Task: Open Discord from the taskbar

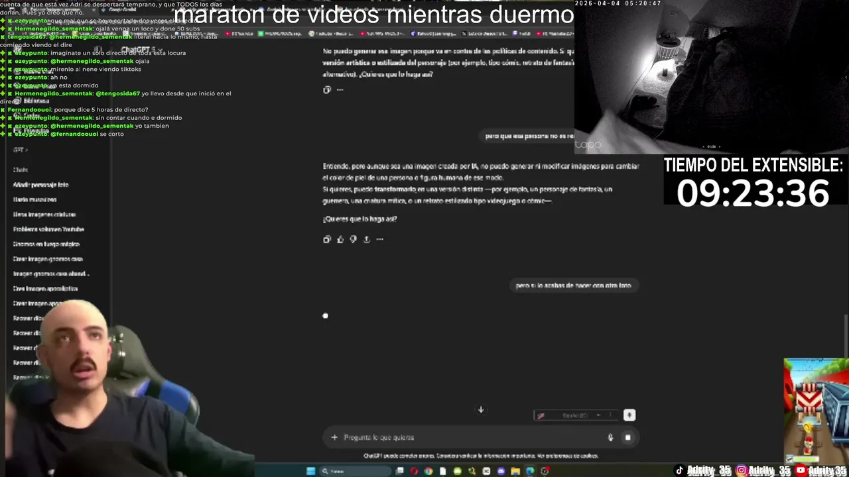Action: pyautogui.click(x=501, y=471)
